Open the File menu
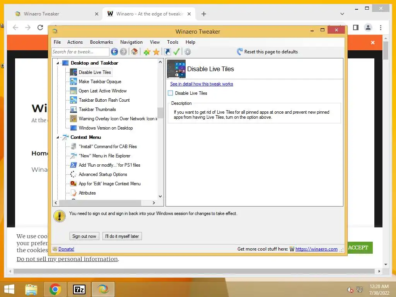 pos(57,42)
